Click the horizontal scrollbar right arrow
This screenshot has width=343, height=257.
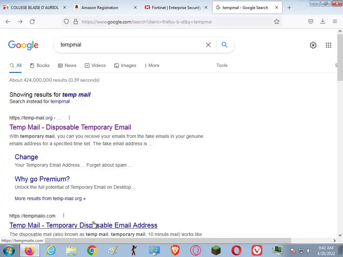[x=335, y=241]
